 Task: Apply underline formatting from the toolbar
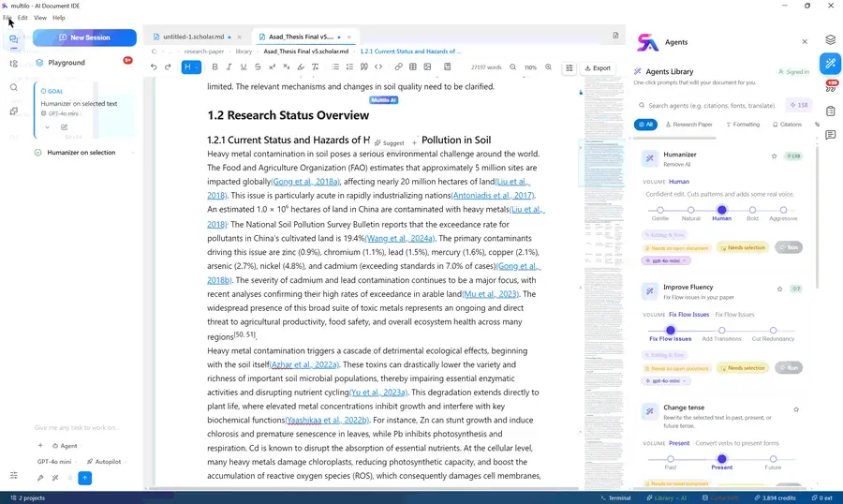click(x=244, y=67)
